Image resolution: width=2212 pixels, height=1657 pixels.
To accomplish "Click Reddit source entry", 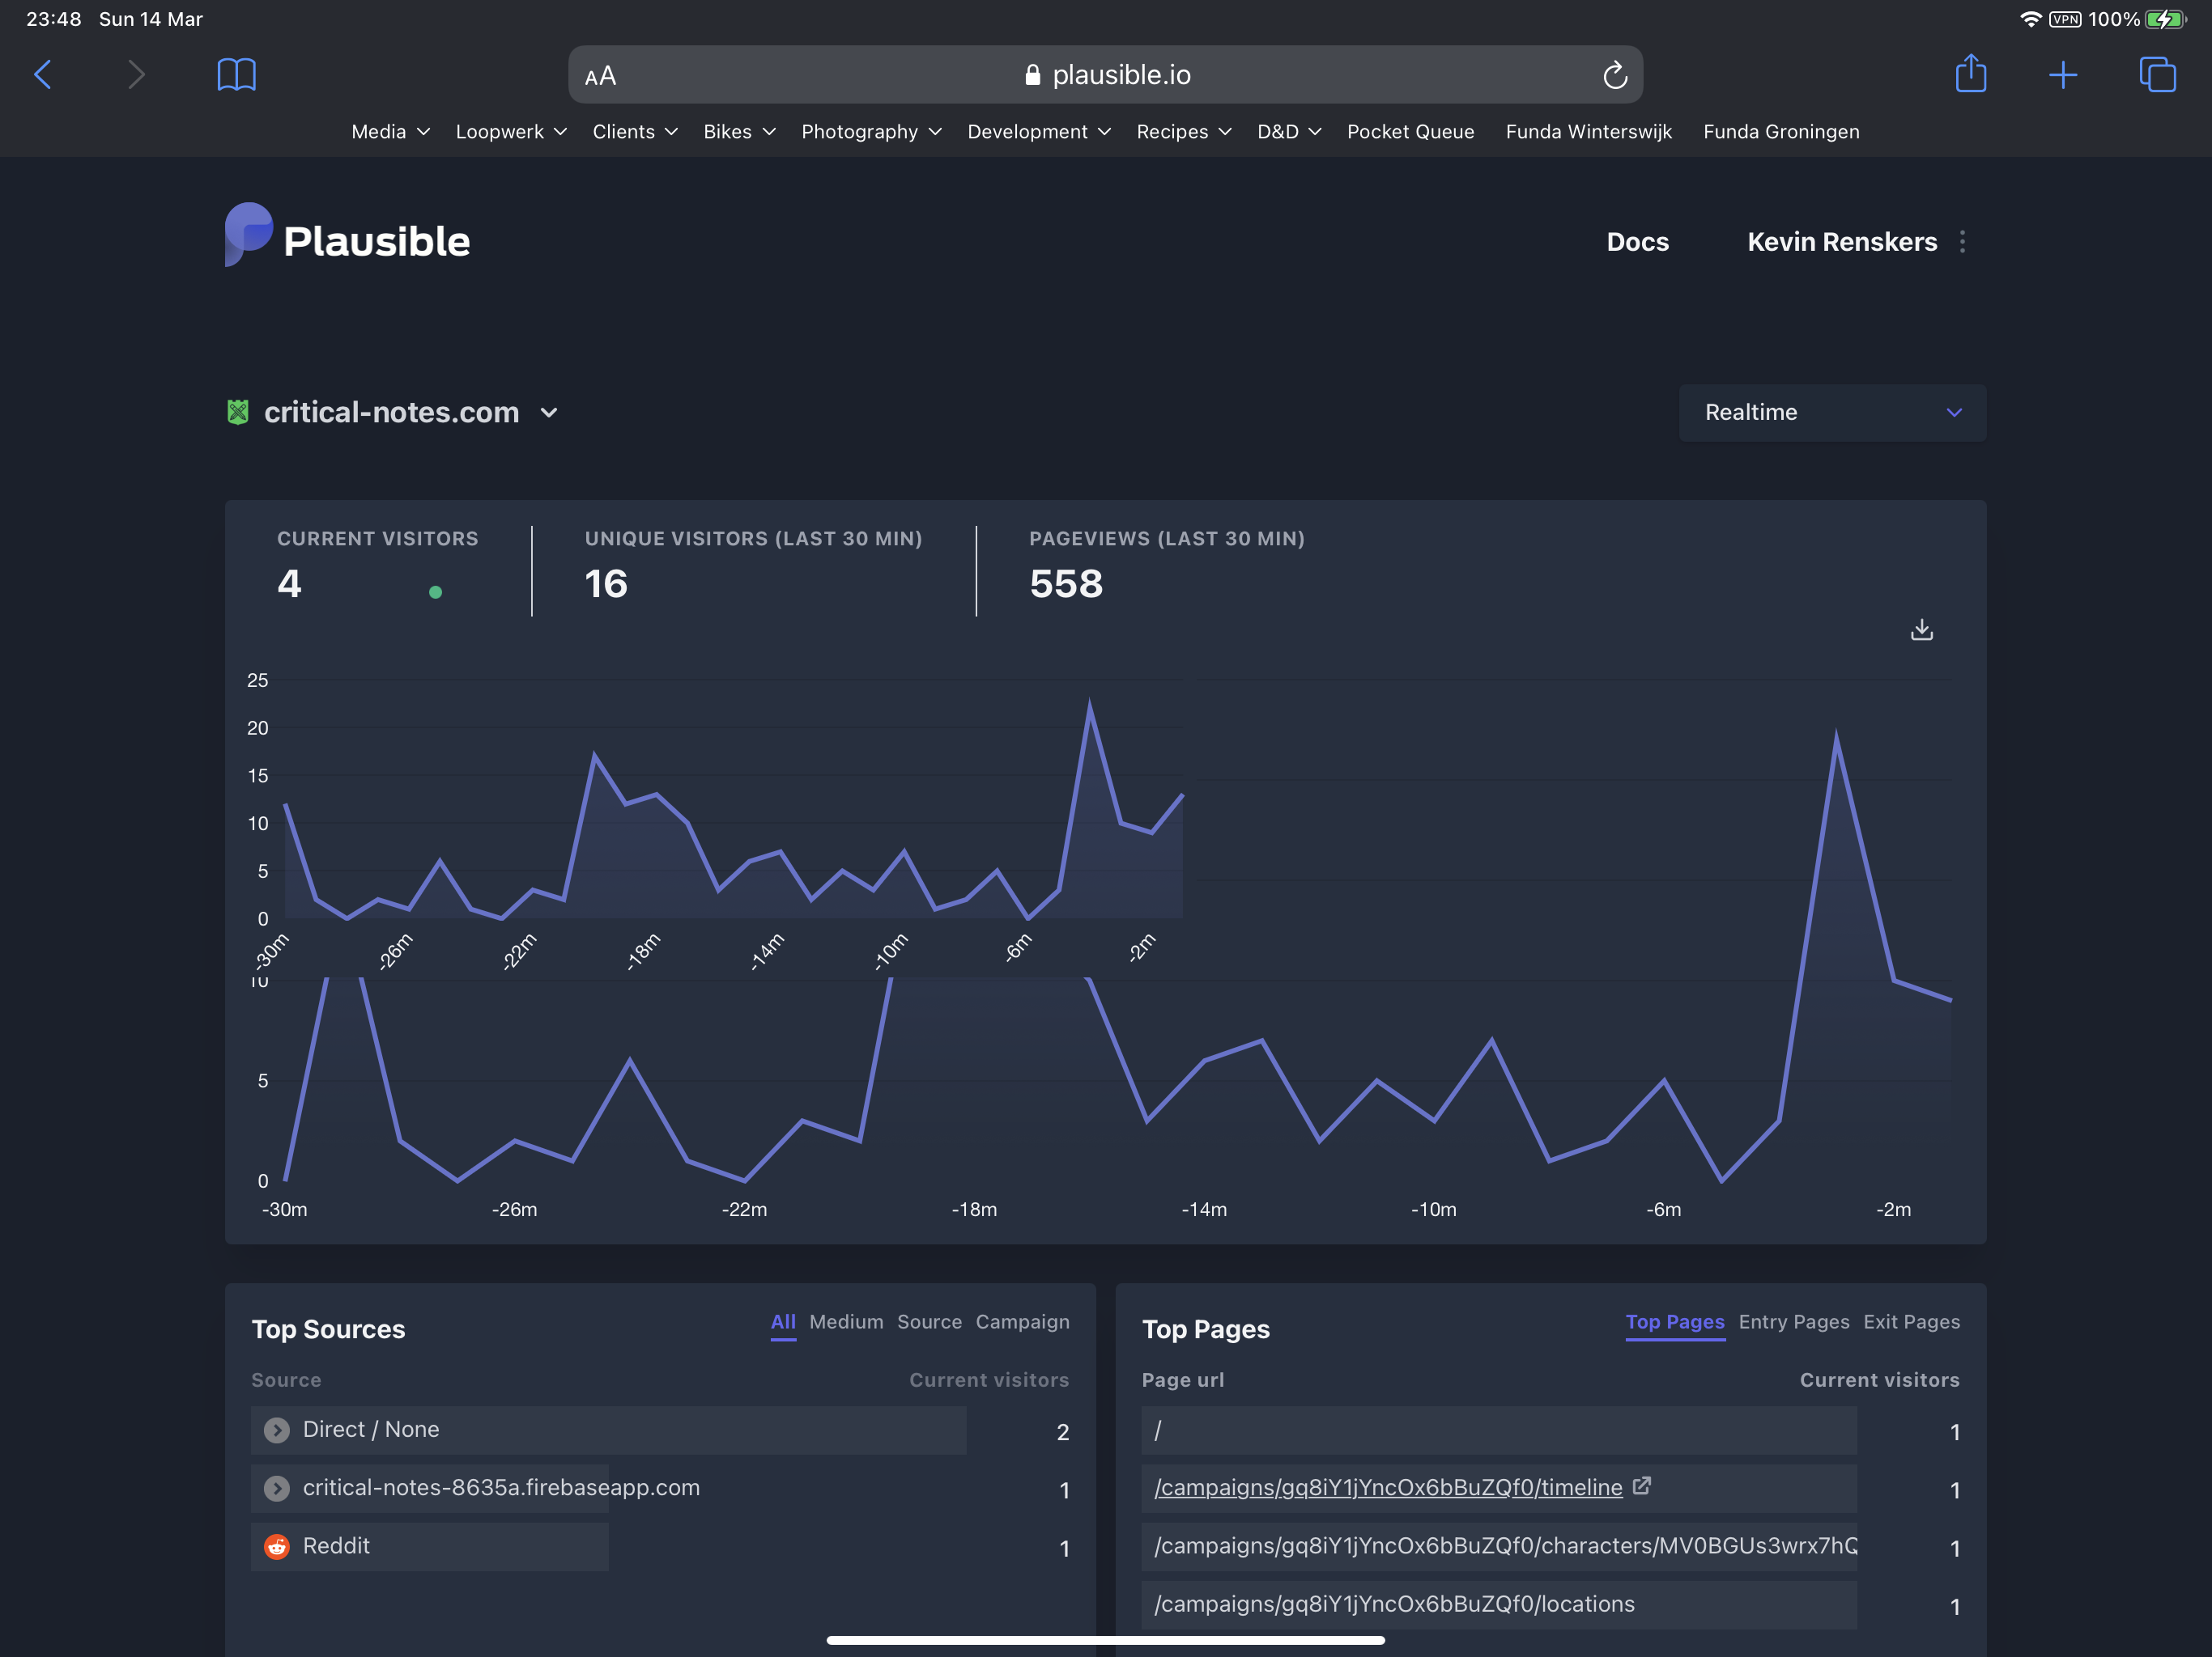I will pos(336,1545).
